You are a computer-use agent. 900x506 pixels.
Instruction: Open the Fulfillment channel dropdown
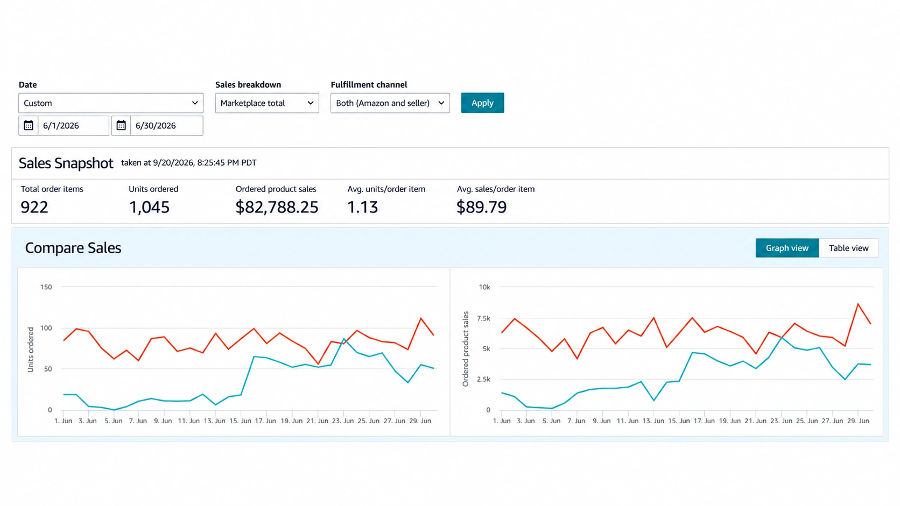click(390, 103)
